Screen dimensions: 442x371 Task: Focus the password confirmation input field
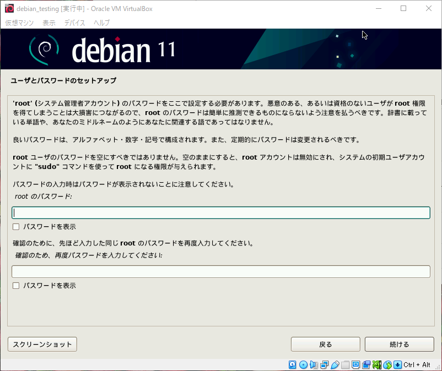click(x=221, y=271)
